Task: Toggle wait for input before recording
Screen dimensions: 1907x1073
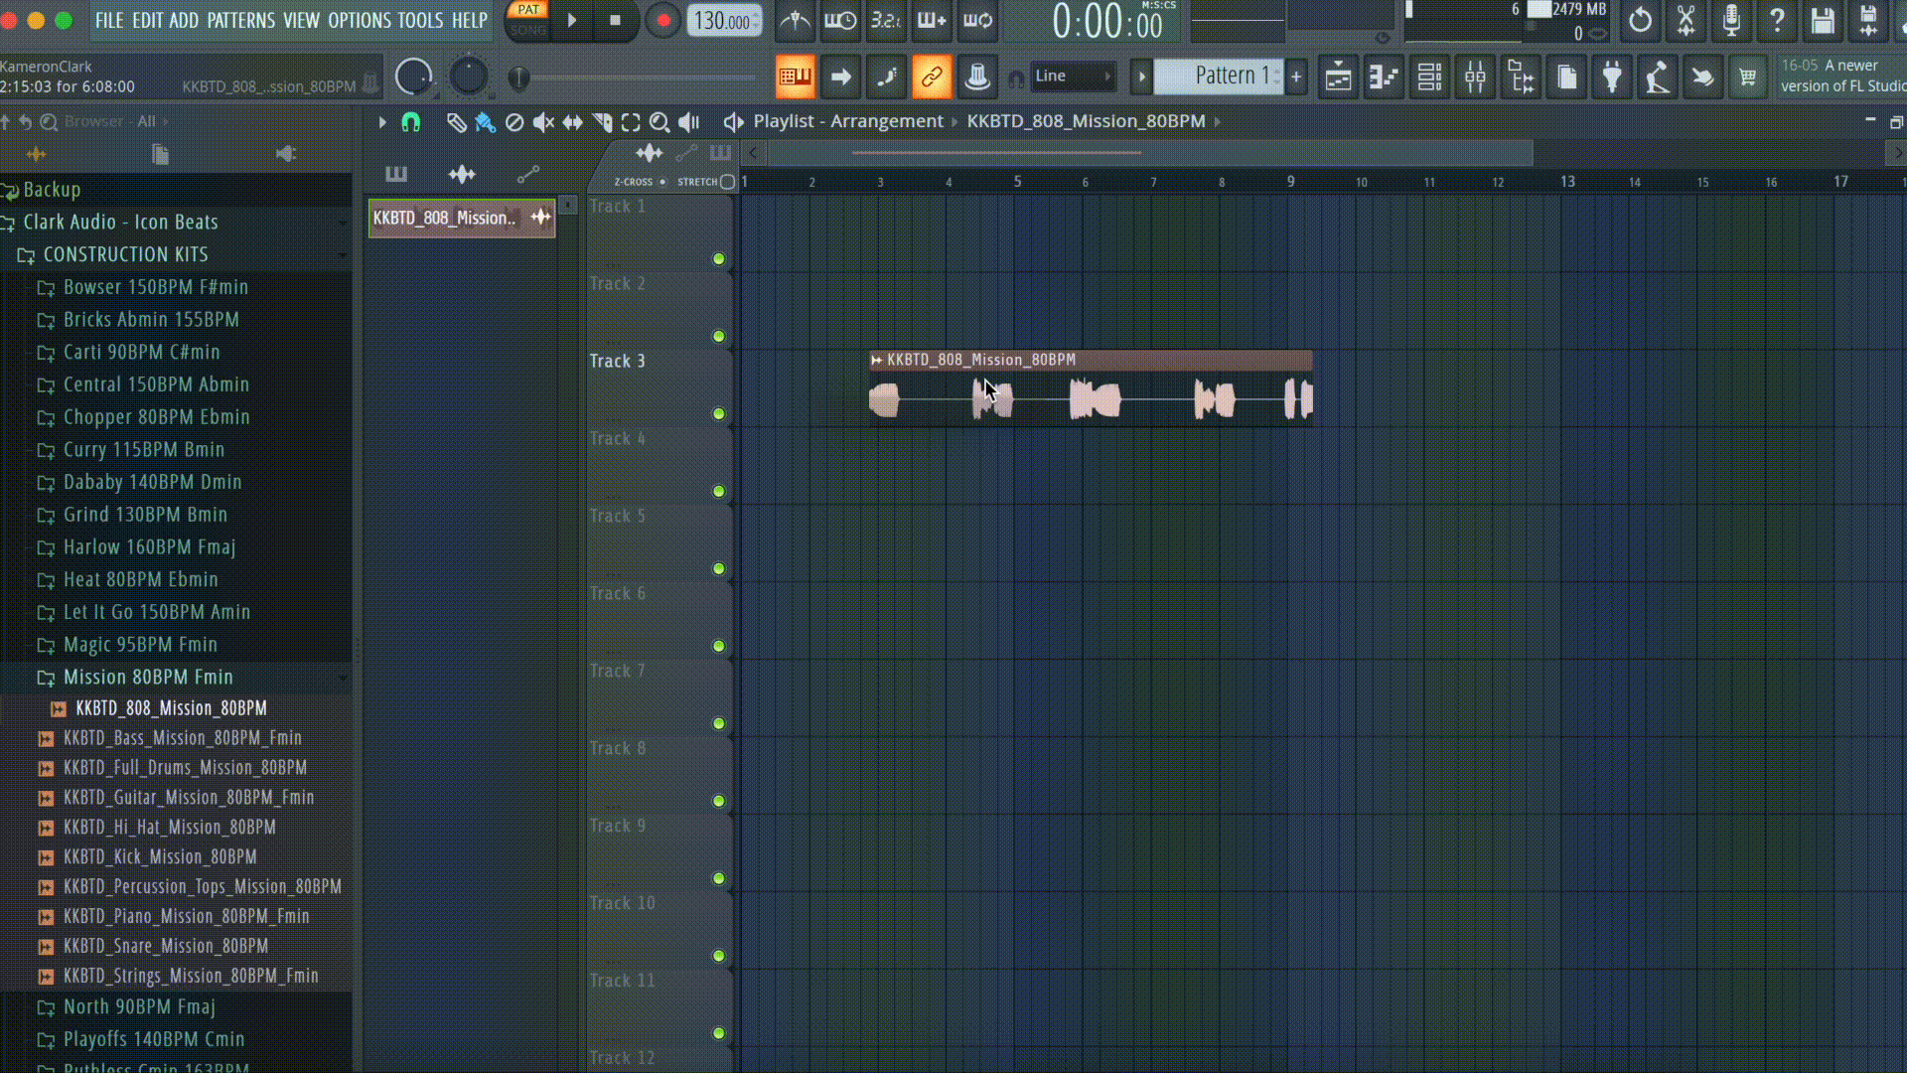Action: pos(840,20)
